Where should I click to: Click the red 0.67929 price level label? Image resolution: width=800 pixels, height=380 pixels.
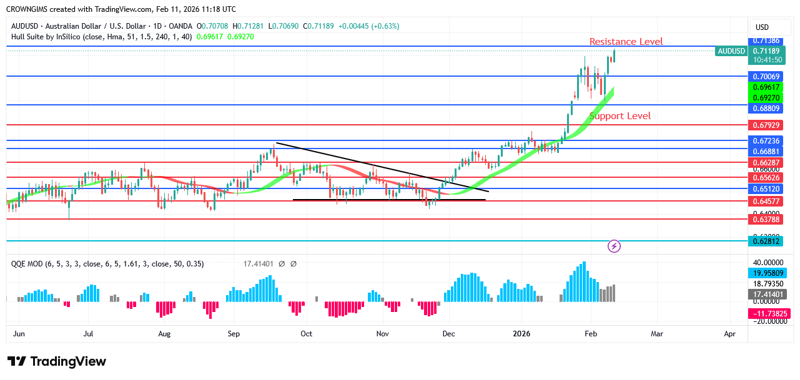point(766,125)
